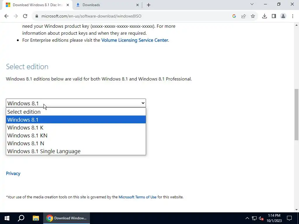
Task: Close the Download Windows 8.1 tab
Action: 67,5
